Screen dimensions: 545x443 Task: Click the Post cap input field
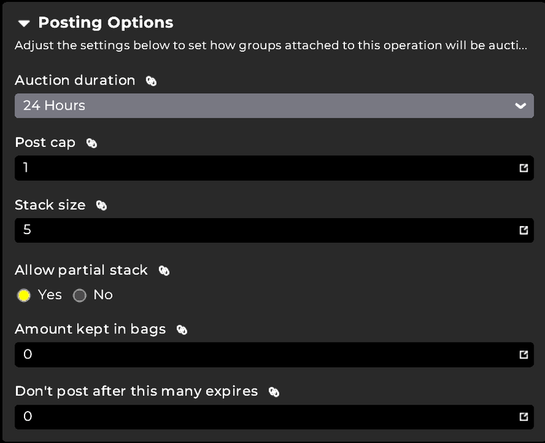tap(266, 168)
